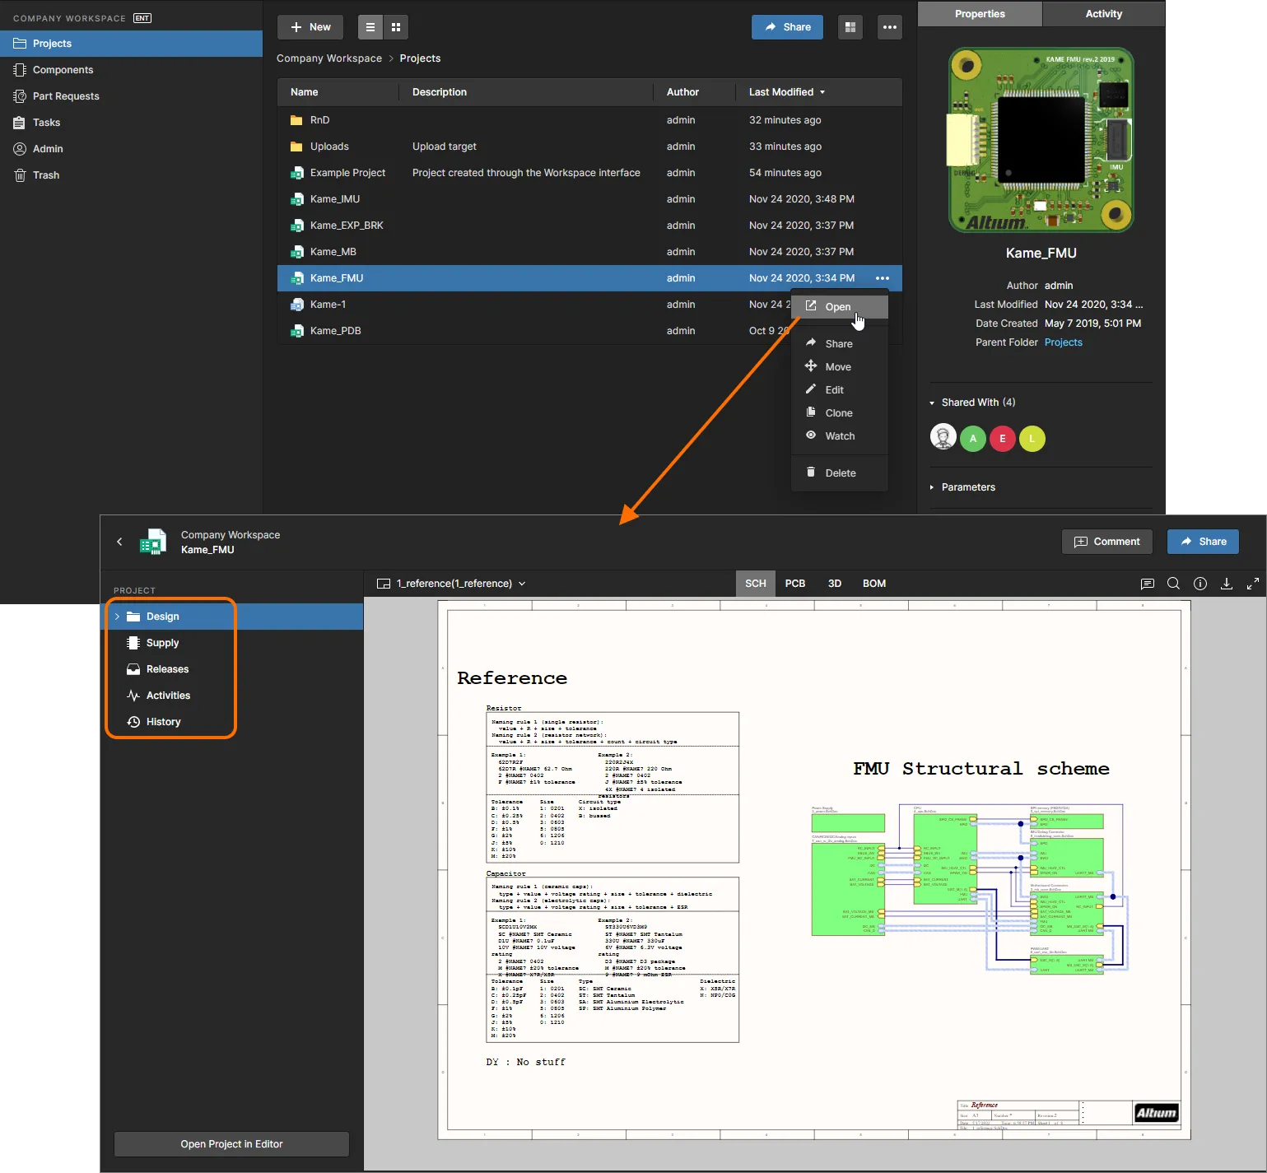This screenshot has height=1173, width=1267.
Task: Choose Move from the context menu
Action: [840, 367]
